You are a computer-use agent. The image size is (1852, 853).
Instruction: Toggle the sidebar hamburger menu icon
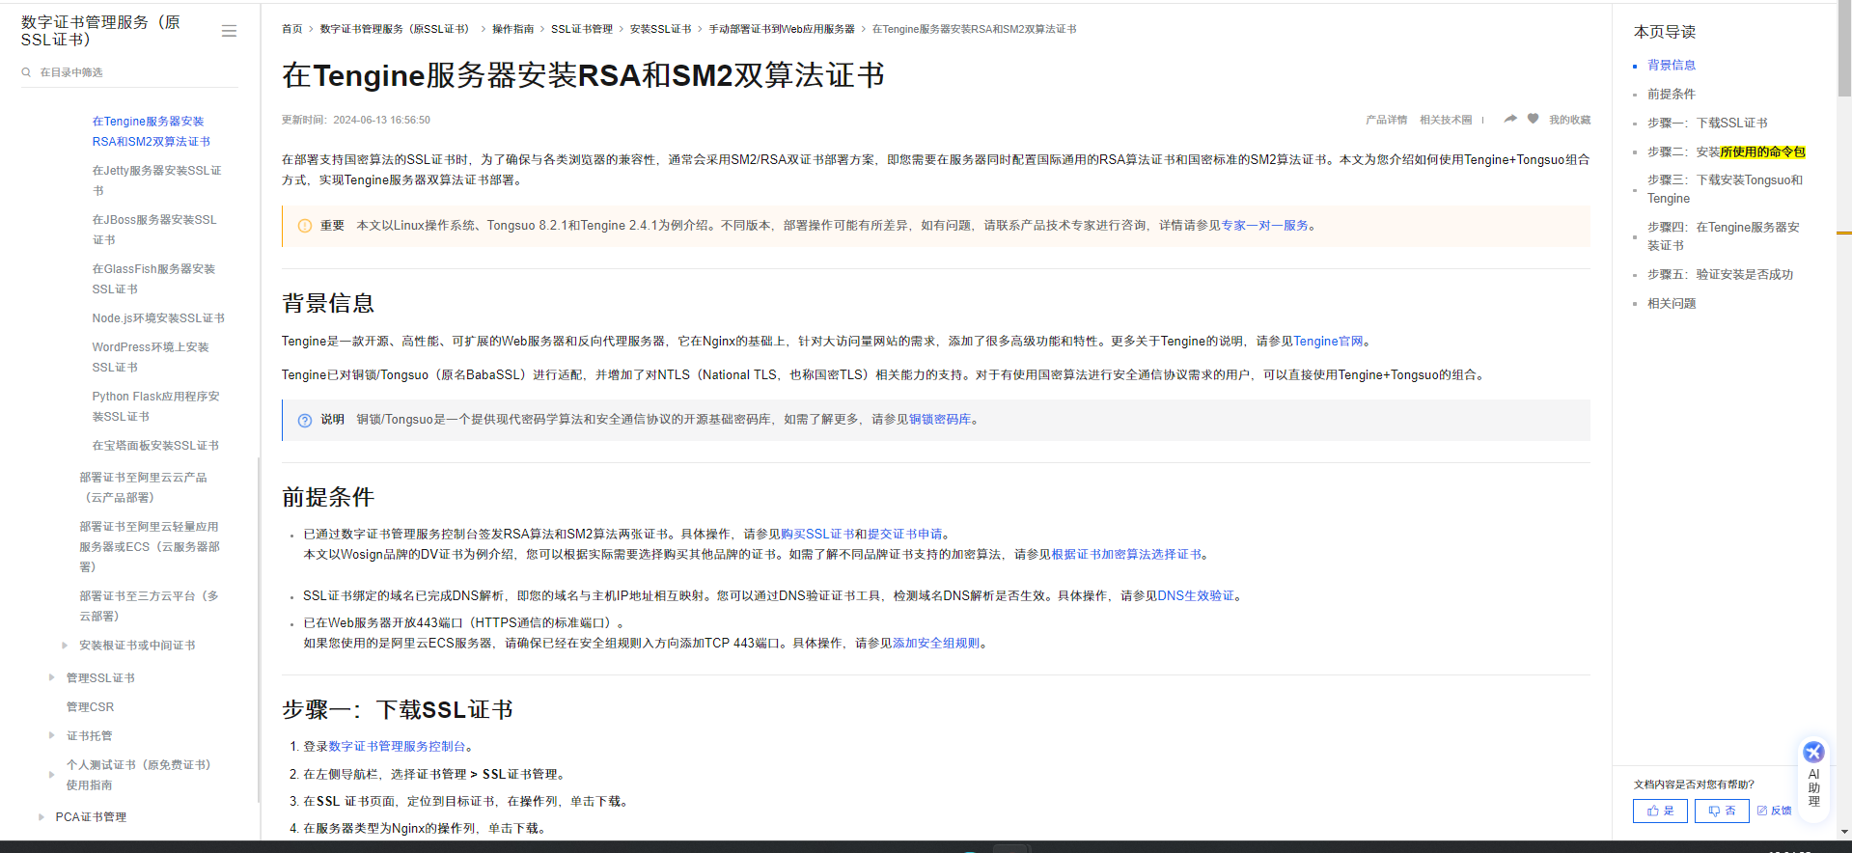coord(229,31)
